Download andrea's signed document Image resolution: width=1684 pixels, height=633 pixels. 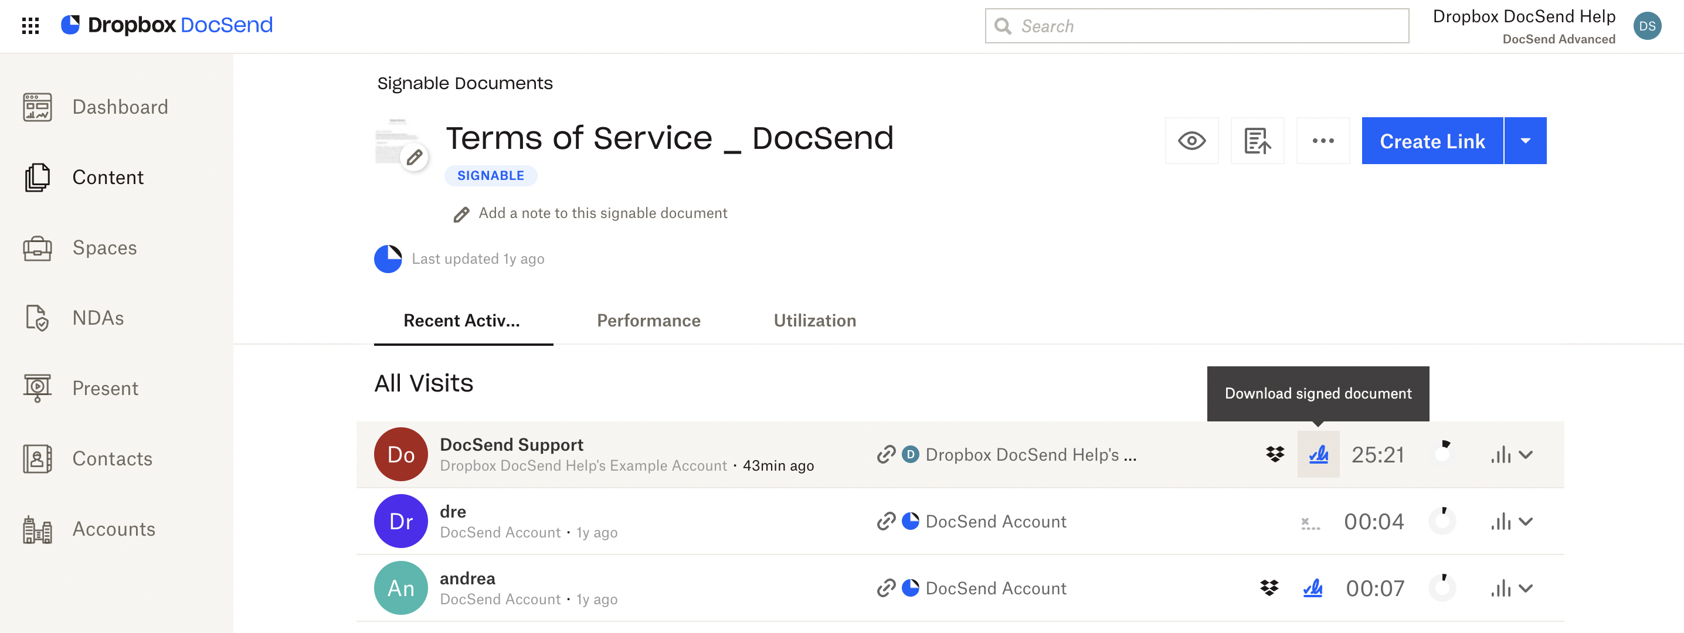pos(1313,588)
